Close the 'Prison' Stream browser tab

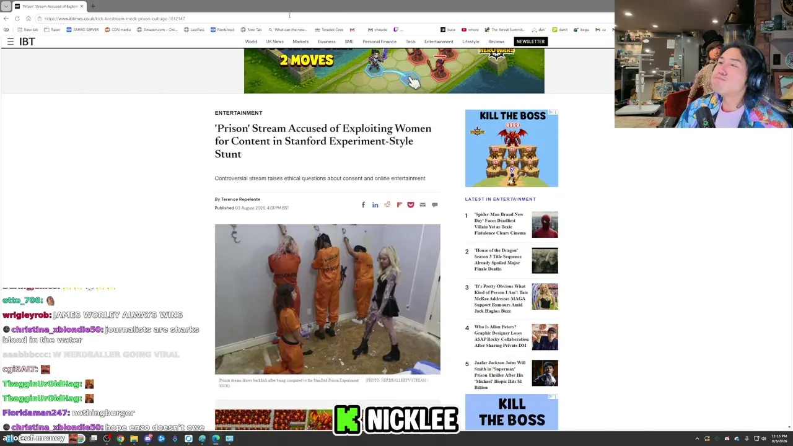coord(81,6)
